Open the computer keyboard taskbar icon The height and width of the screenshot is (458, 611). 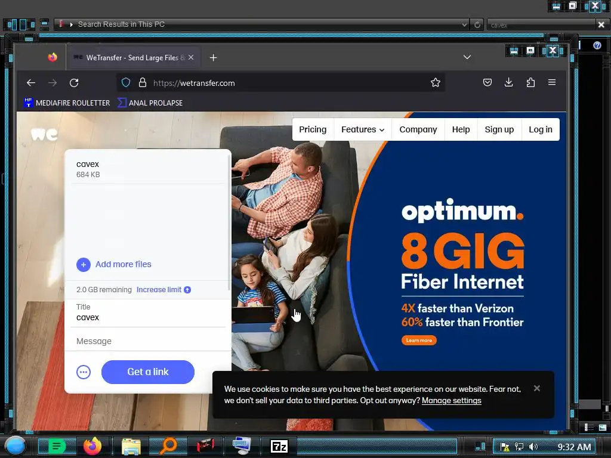tap(242, 446)
